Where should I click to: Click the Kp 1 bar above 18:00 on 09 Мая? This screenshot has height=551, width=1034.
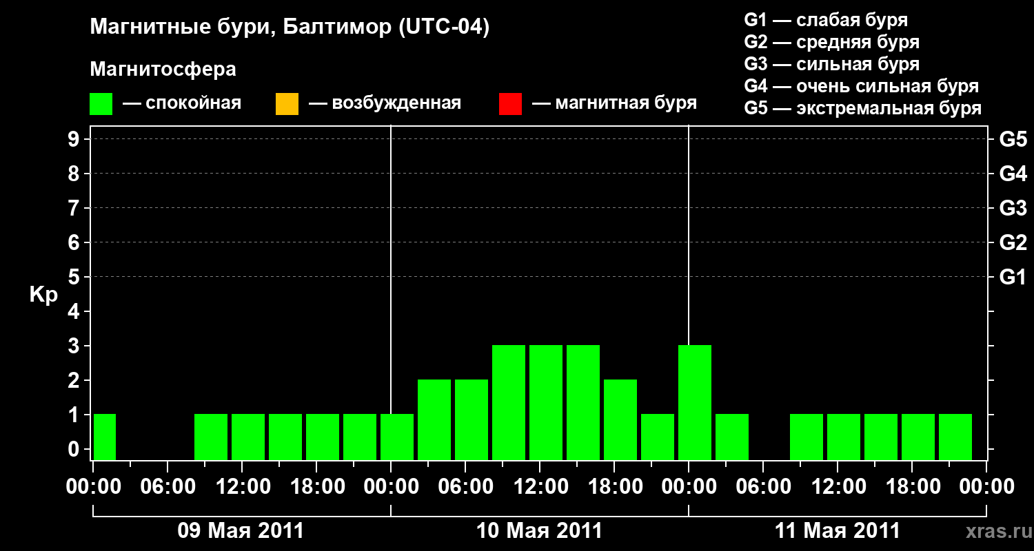[323, 437]
